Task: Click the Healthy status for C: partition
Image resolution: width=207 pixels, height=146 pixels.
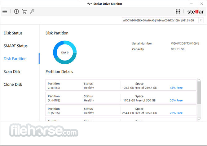Action: point(89,88)
